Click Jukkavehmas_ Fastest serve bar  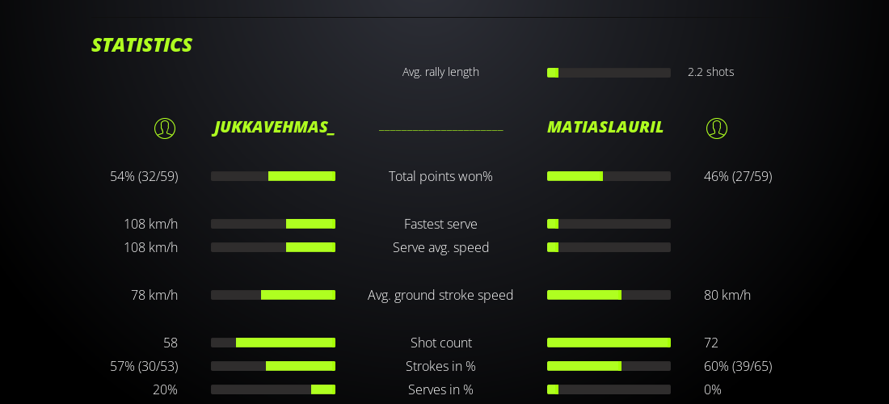tap(273, 224)
